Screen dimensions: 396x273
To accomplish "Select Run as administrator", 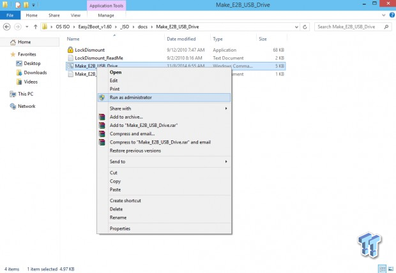I will [164, 98].
